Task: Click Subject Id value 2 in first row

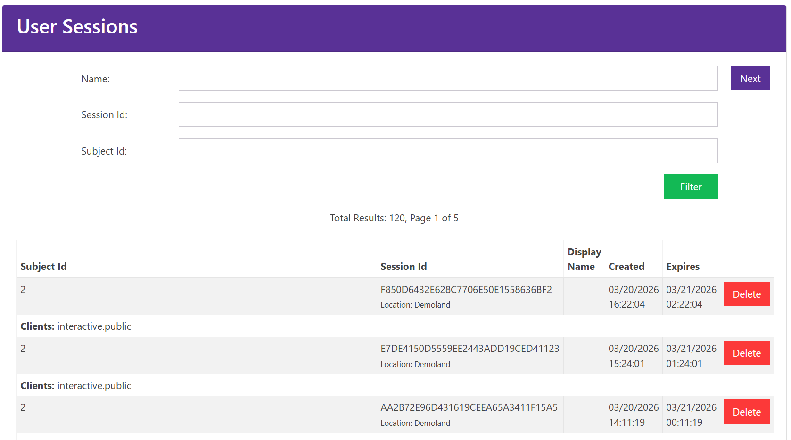Action: pyautogui.click(x=23, y=289)
